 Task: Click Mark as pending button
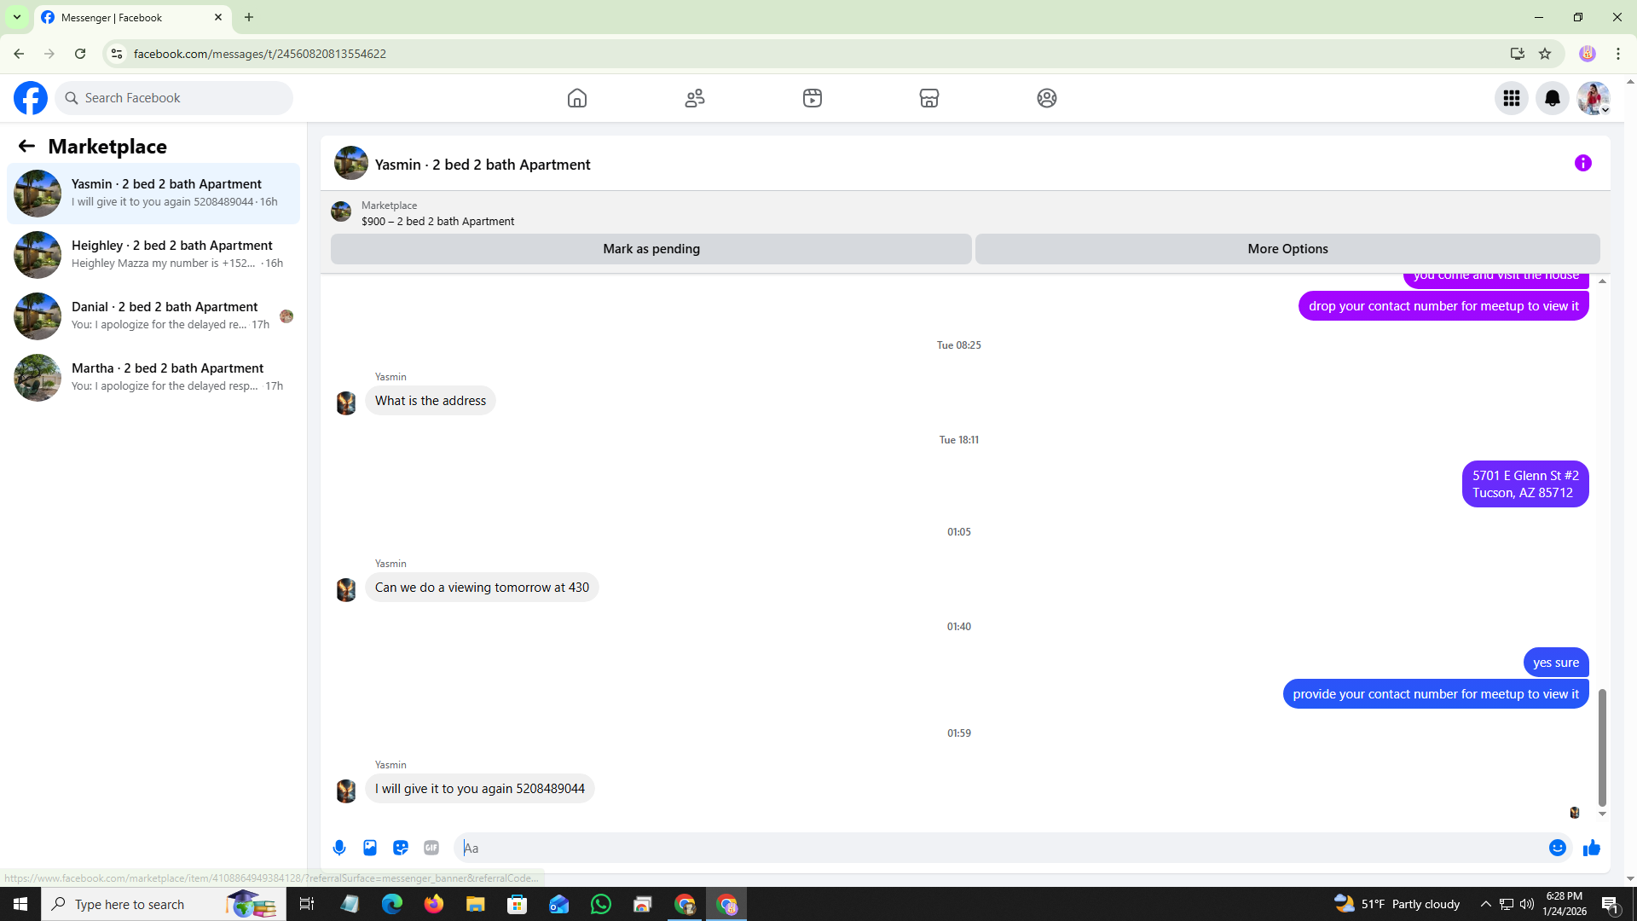click(x=651, y=249)
